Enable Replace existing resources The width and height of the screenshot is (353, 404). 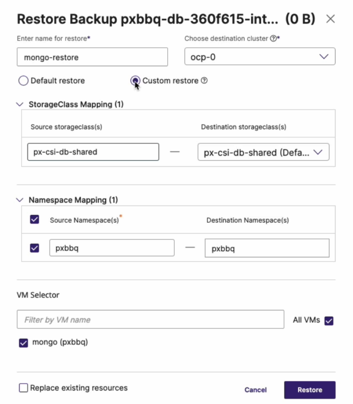point(23,388)
